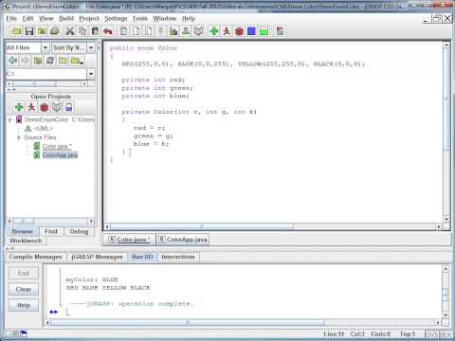
Task: Click the Help button in Run I/O
Action: (x=24, y=305)
